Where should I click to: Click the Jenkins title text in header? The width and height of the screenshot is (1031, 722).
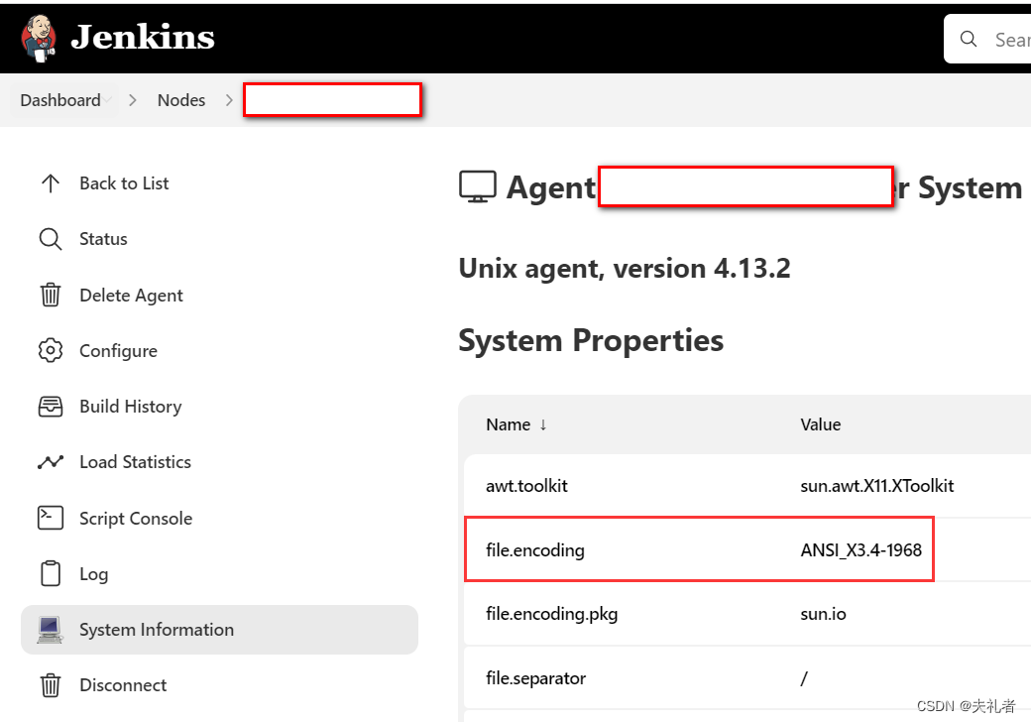pos(143,37)
